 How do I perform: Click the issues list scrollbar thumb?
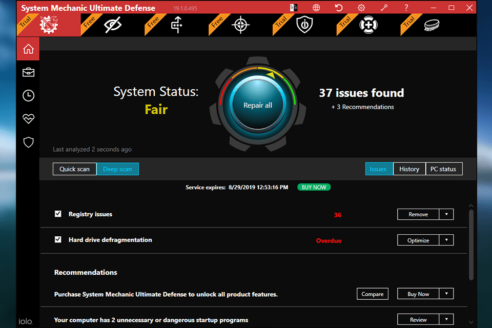pyautogui.click(x=471, y=245)
